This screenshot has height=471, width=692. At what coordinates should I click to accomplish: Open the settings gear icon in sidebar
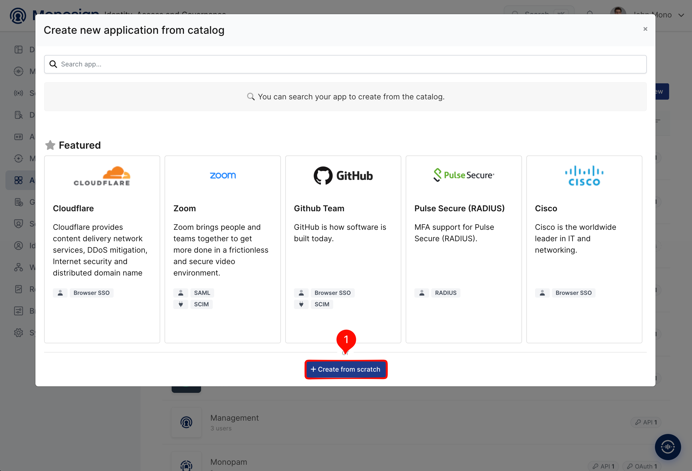coord(19,333)
